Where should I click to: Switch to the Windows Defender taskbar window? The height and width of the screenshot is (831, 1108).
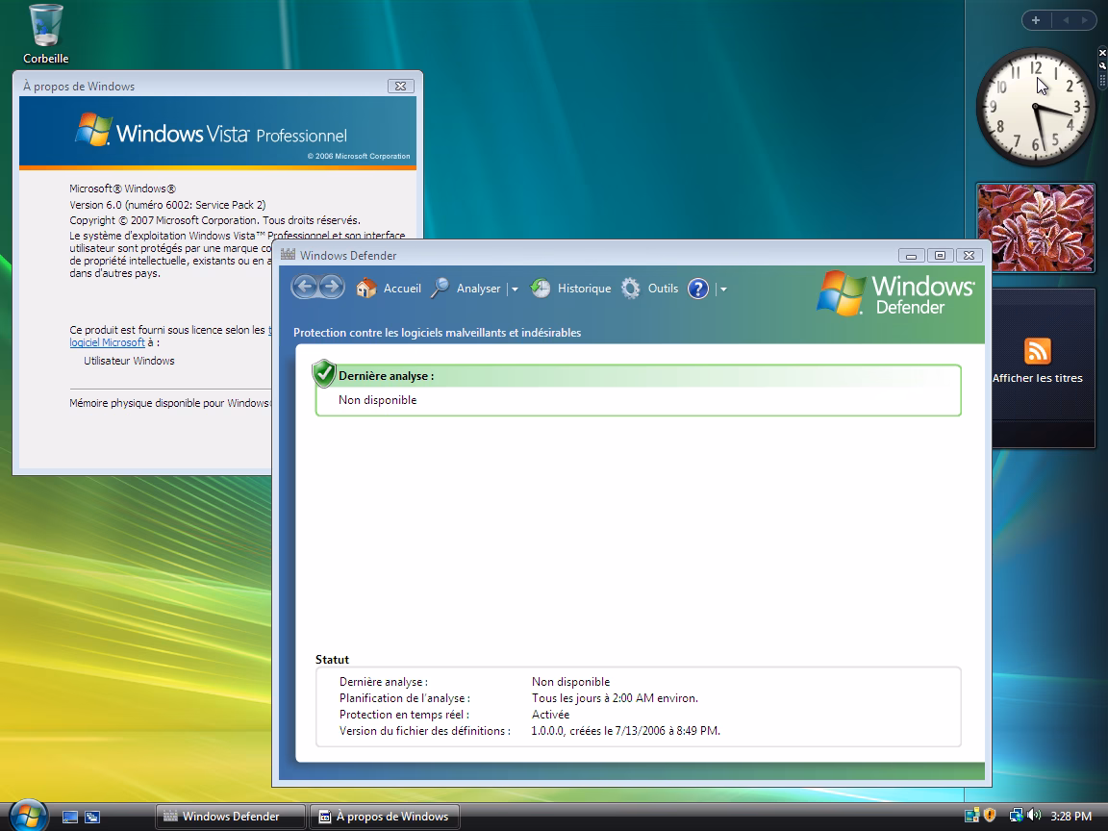coord(229,816)
